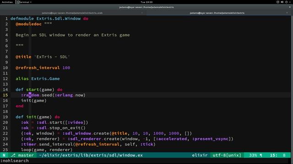Click the value 100 on line 10
Screen dimensions: 293x164
tap(66, 68)
